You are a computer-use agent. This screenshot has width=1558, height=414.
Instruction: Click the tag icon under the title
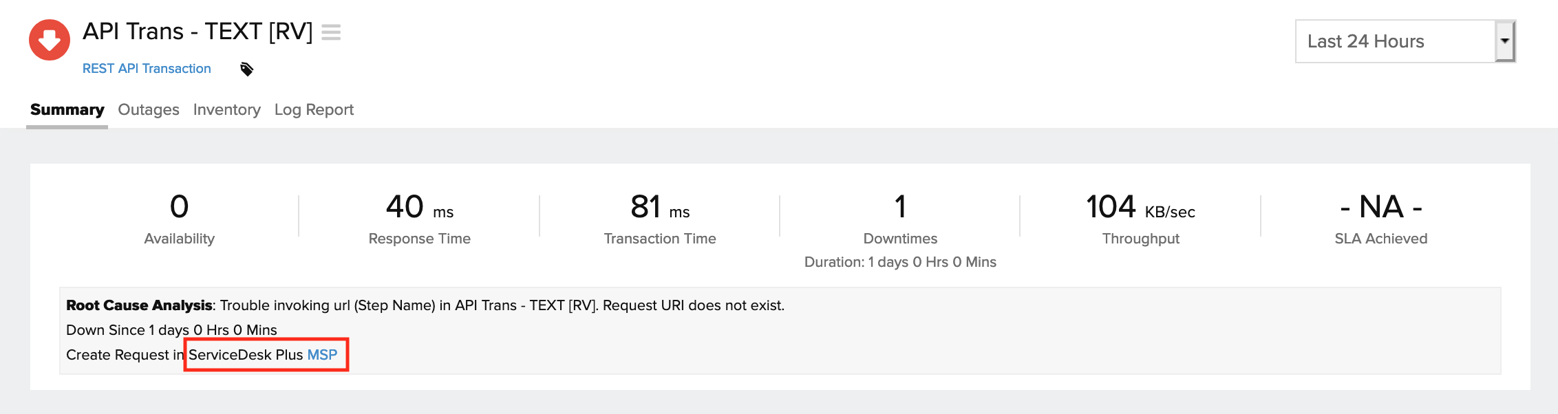point(246,69)
